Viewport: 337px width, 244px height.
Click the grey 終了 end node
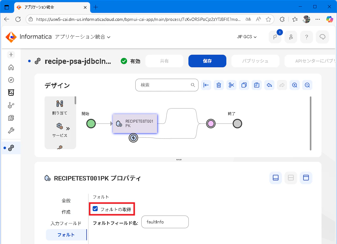[x=237, y=124]
